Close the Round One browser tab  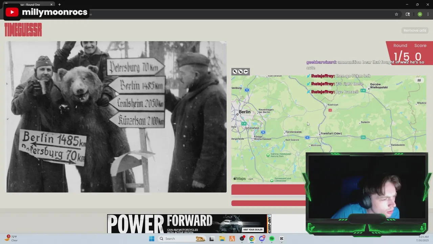pyautogui.click(x=51, y=4)
